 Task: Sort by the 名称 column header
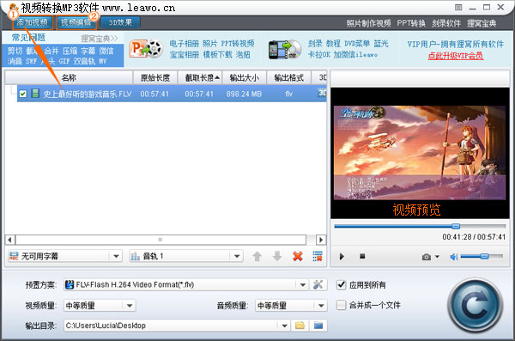click(69, 78)
